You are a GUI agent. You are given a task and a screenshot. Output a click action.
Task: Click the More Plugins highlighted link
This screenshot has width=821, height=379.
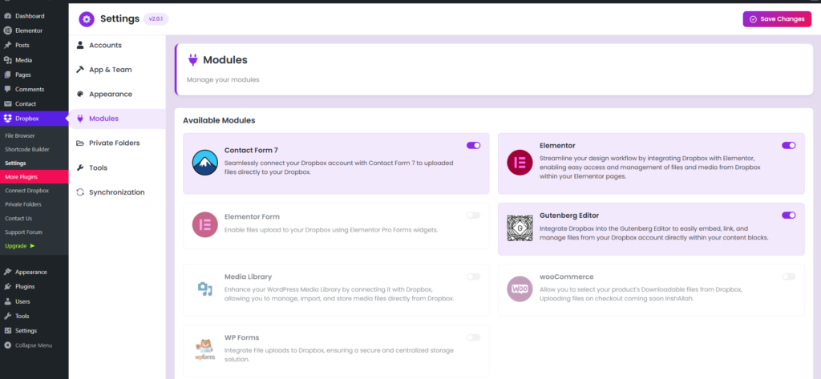click(x=34, y=177)
